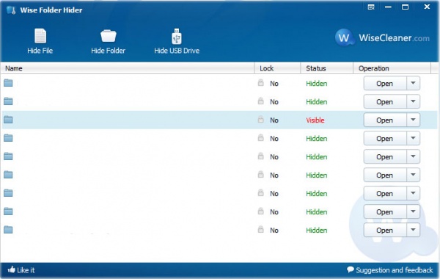Expand operation dropdown arrow in second row
Screen dimensions: 440x279
(413, 102)
